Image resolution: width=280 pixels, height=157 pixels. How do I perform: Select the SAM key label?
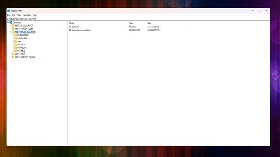(19, 41)
